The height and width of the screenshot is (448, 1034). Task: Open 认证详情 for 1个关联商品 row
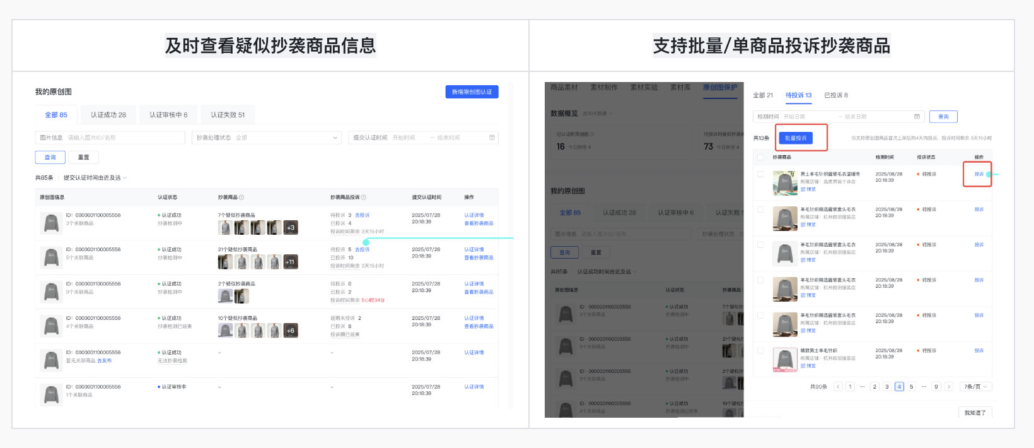click(474, 387)
